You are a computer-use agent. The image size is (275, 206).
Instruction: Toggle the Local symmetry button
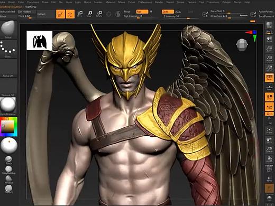click(269, 97)
